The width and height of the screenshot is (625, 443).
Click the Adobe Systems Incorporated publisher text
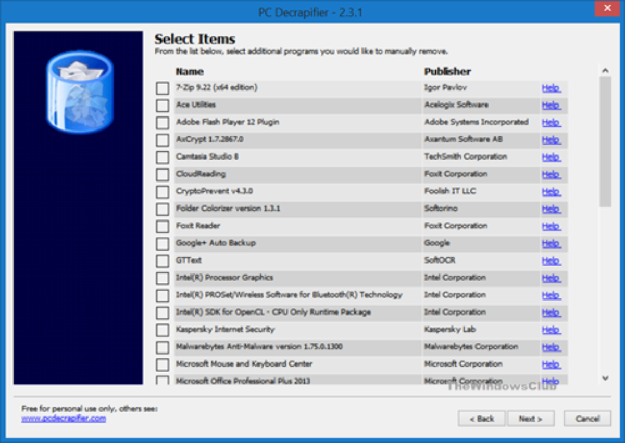pos(477,122)
